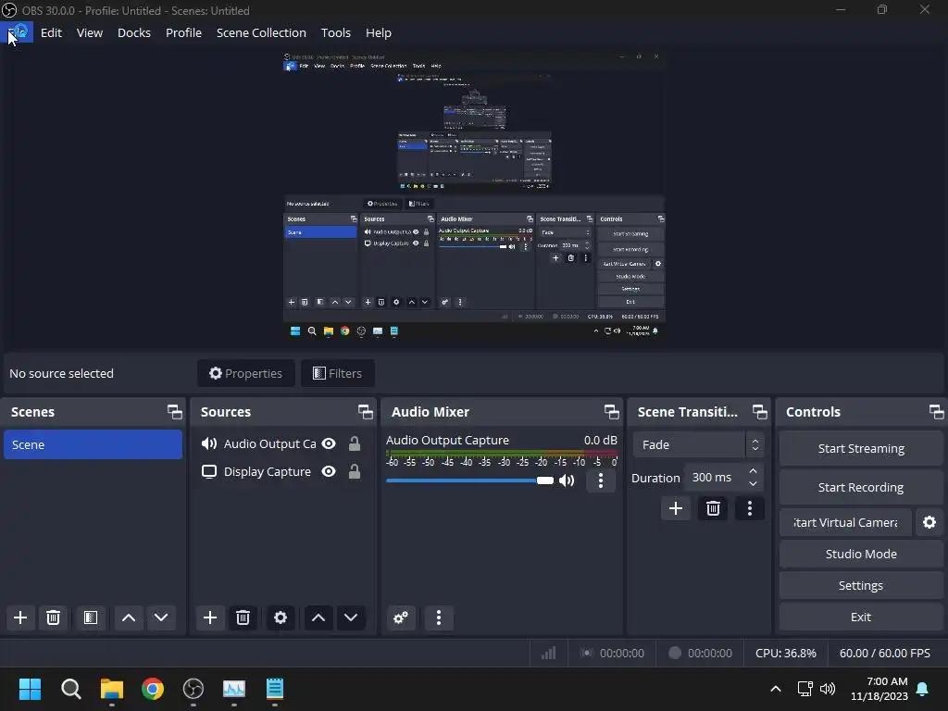Screen dimensions: 948x711
Task: Remove the scene transition with the trash icon
Action: (713, 508)
